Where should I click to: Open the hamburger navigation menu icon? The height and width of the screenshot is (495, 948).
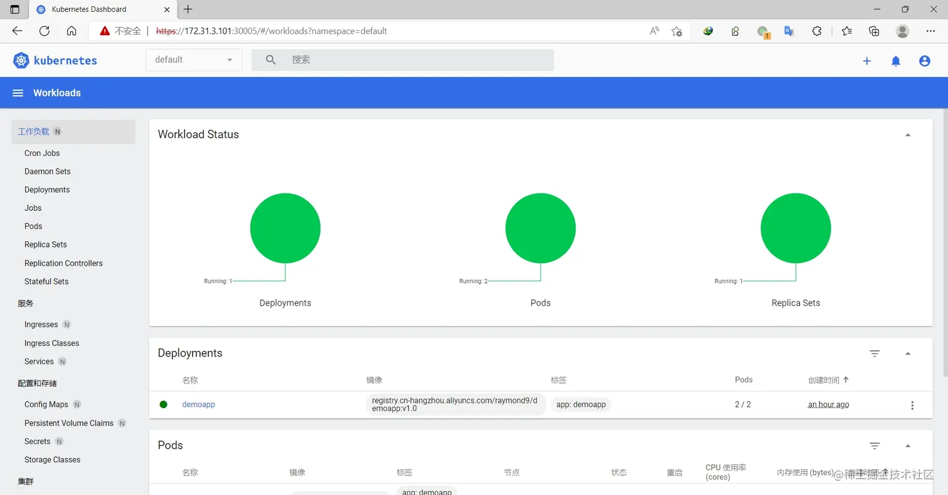click(18, 93)
